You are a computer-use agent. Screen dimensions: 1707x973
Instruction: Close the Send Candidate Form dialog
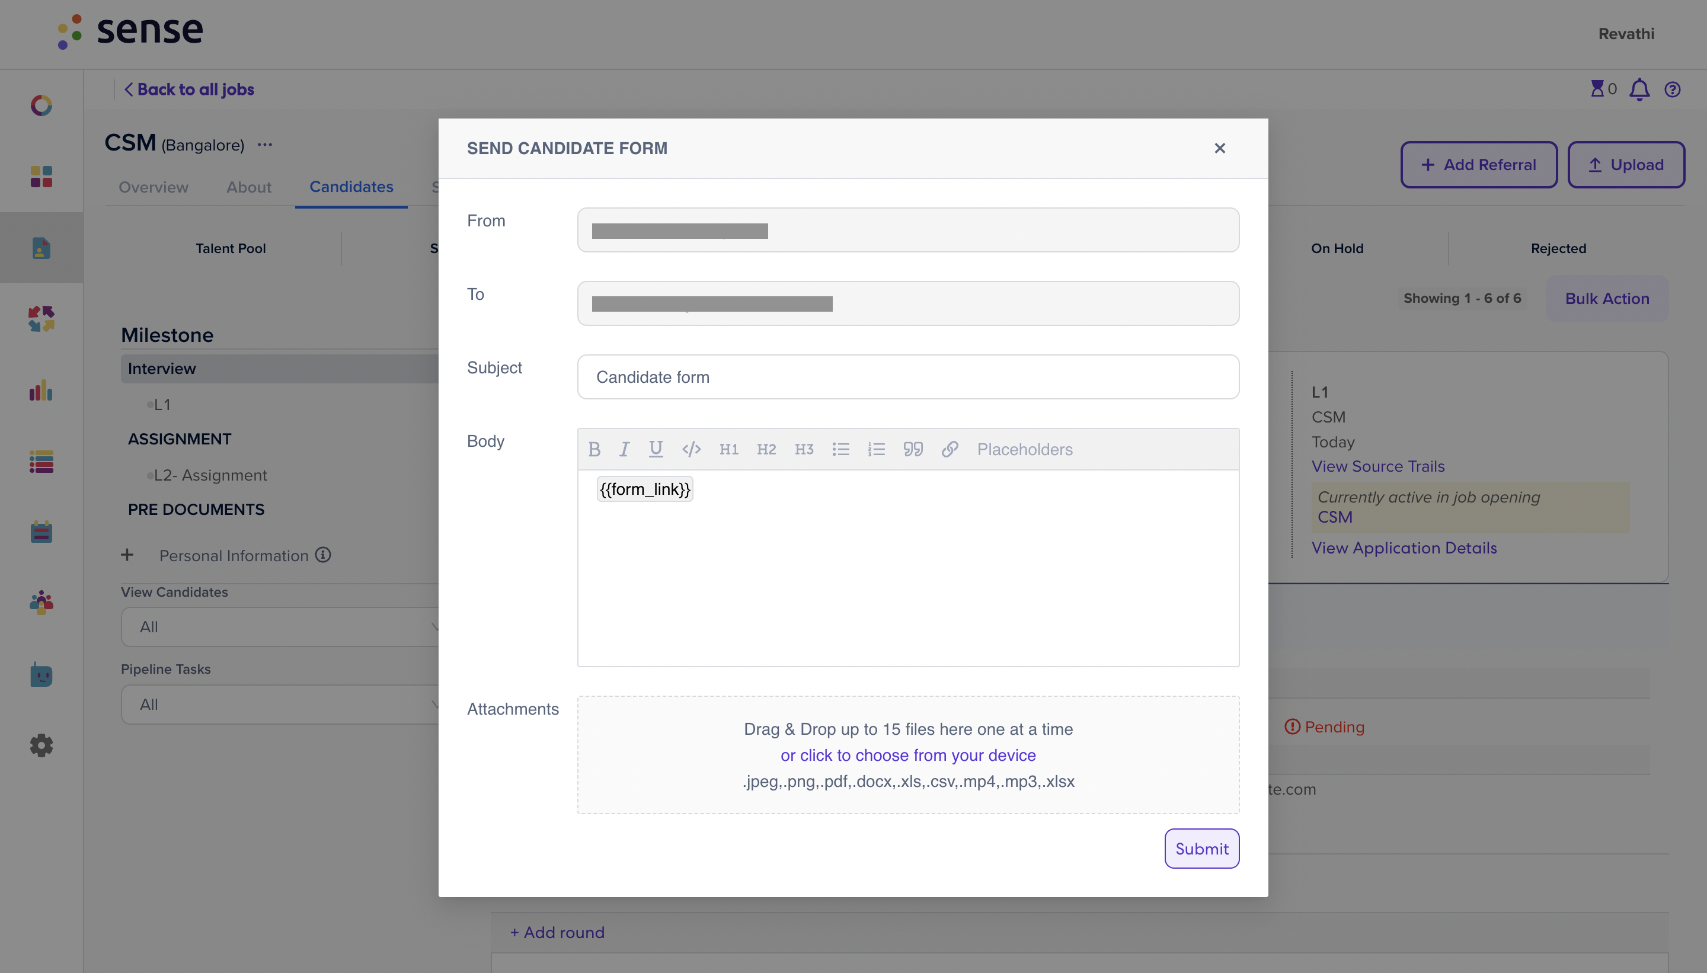[x=1220, y=148]
